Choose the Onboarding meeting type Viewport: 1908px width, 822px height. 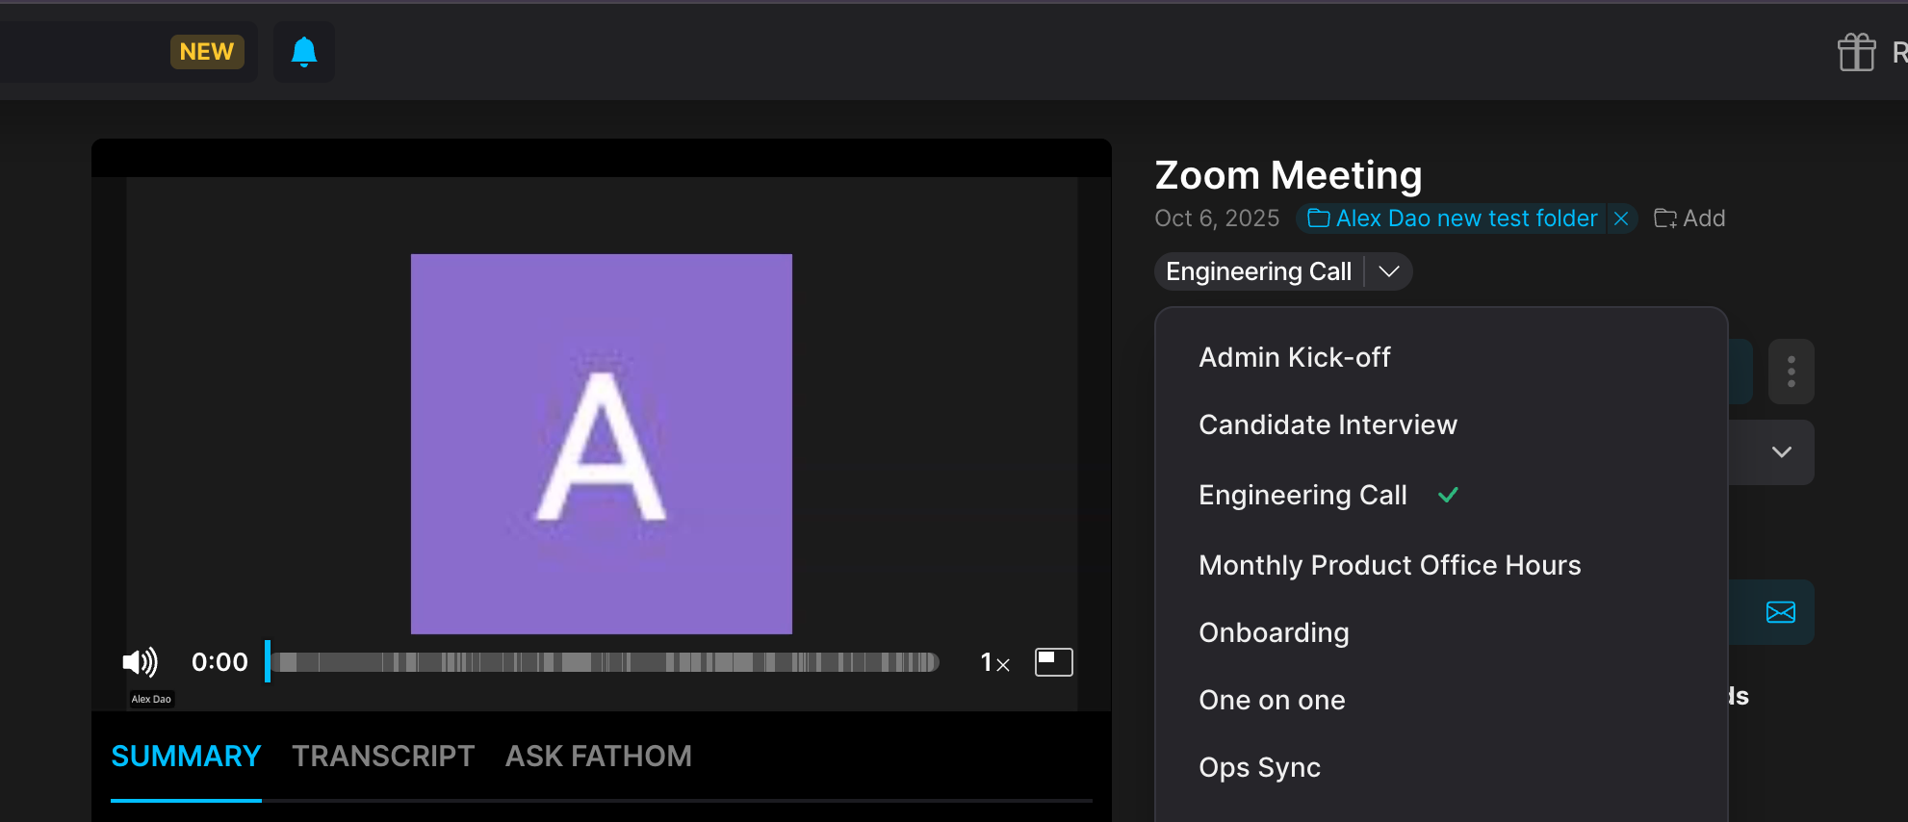(x=1274, y=632)
